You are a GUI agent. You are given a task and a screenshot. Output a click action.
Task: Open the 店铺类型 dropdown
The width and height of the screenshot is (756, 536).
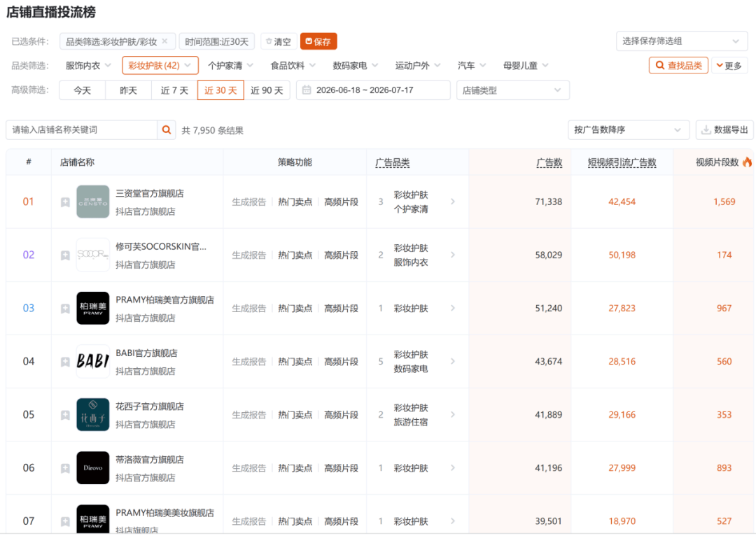tap(512, 90)
